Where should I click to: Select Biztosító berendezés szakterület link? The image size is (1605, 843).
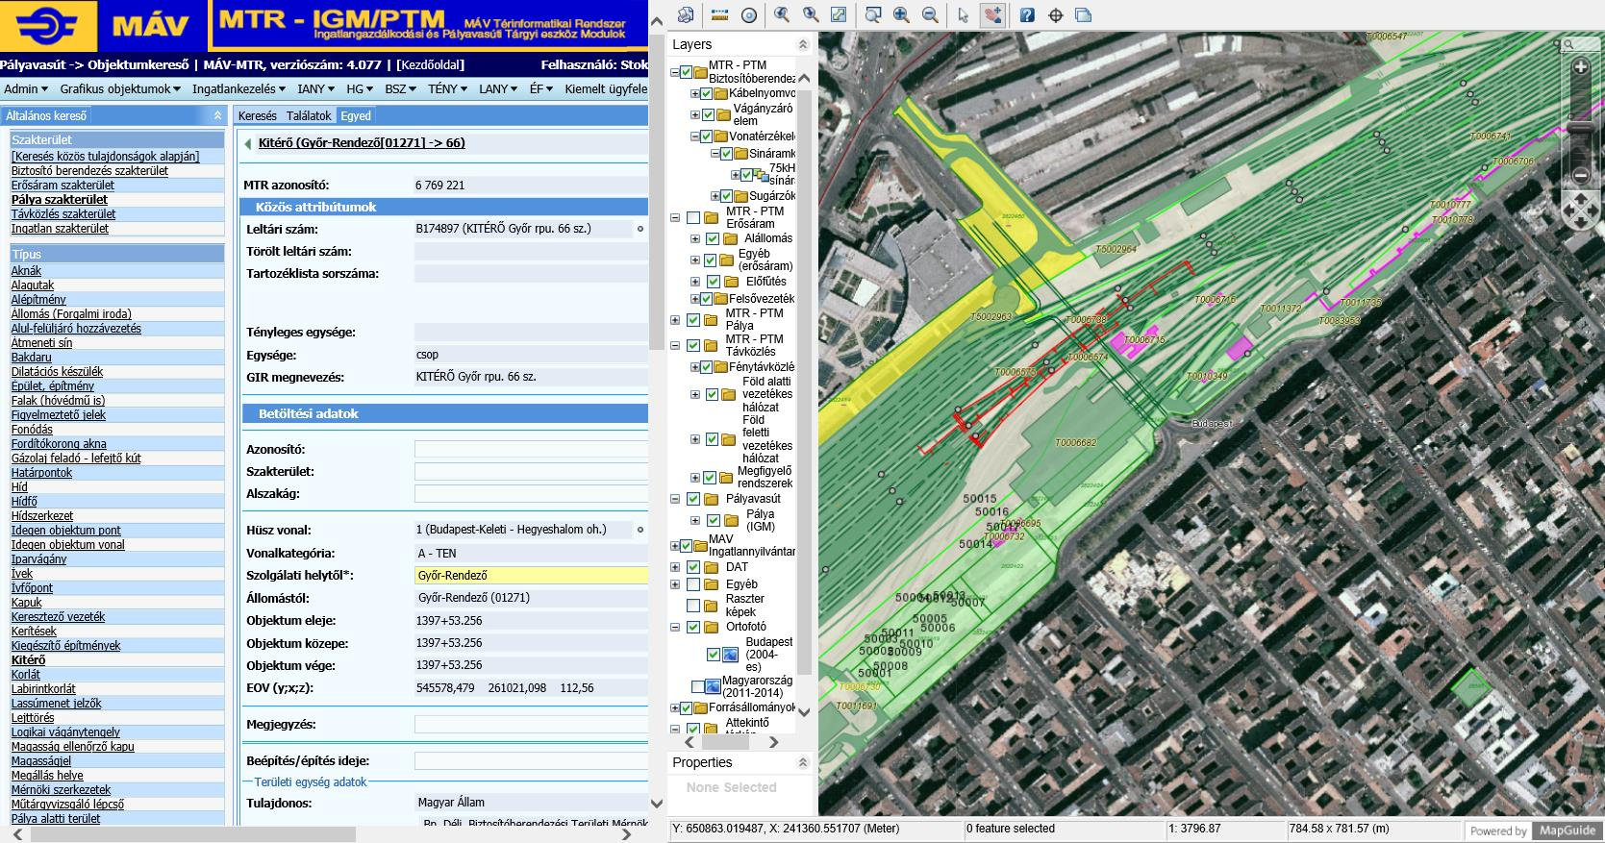tap(89, 171)
